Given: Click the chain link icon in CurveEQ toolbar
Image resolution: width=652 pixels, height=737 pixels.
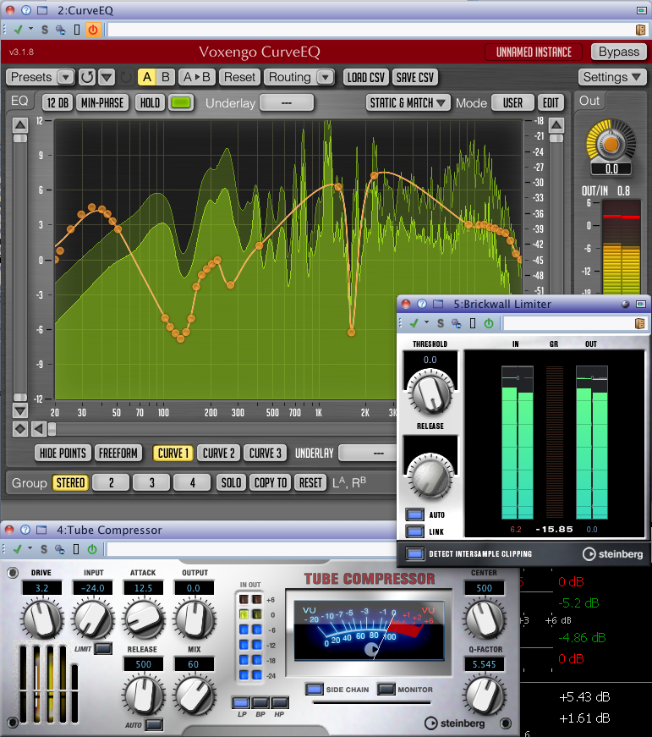Looking at the screenshot, I should 61,30.
